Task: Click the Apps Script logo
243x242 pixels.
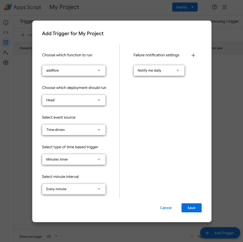Action: click(8, 7)
